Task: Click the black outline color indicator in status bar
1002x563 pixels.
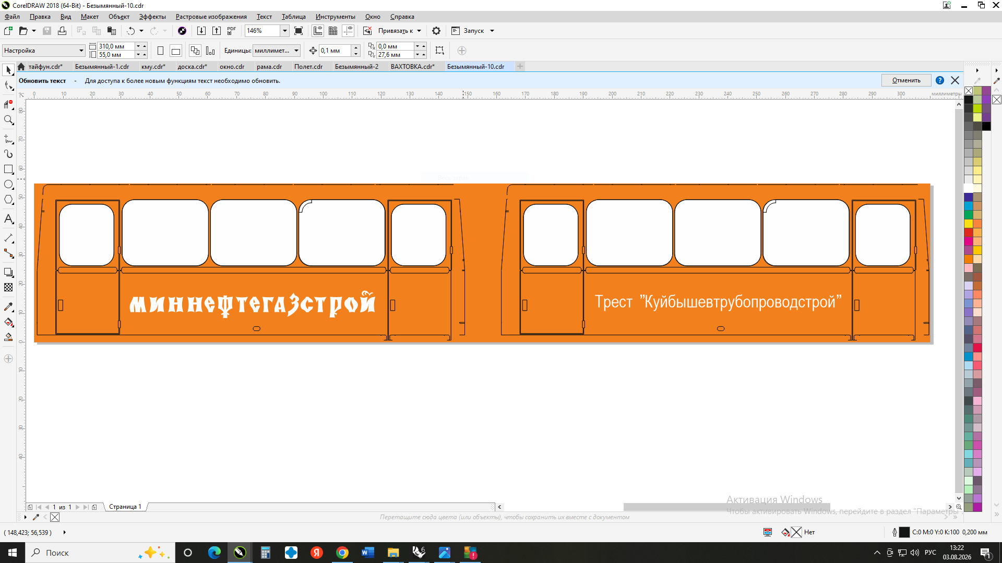Action: click(x=904, y=532)
